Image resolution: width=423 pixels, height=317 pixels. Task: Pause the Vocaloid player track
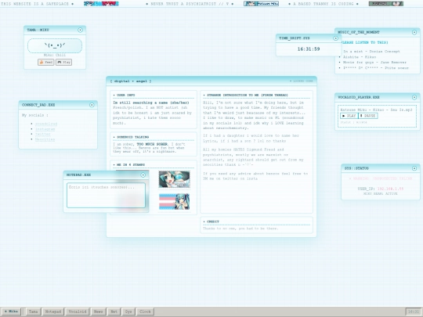pyautogui.click(x=368, y=116)
